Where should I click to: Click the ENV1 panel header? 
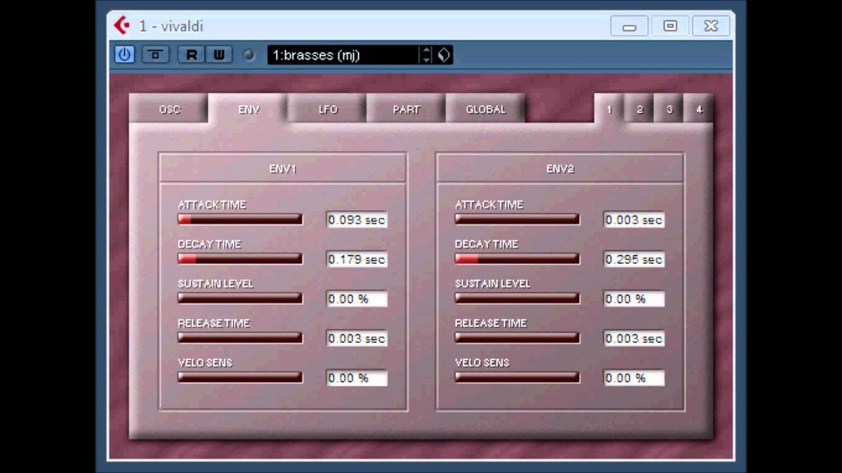tap(283, 169)
